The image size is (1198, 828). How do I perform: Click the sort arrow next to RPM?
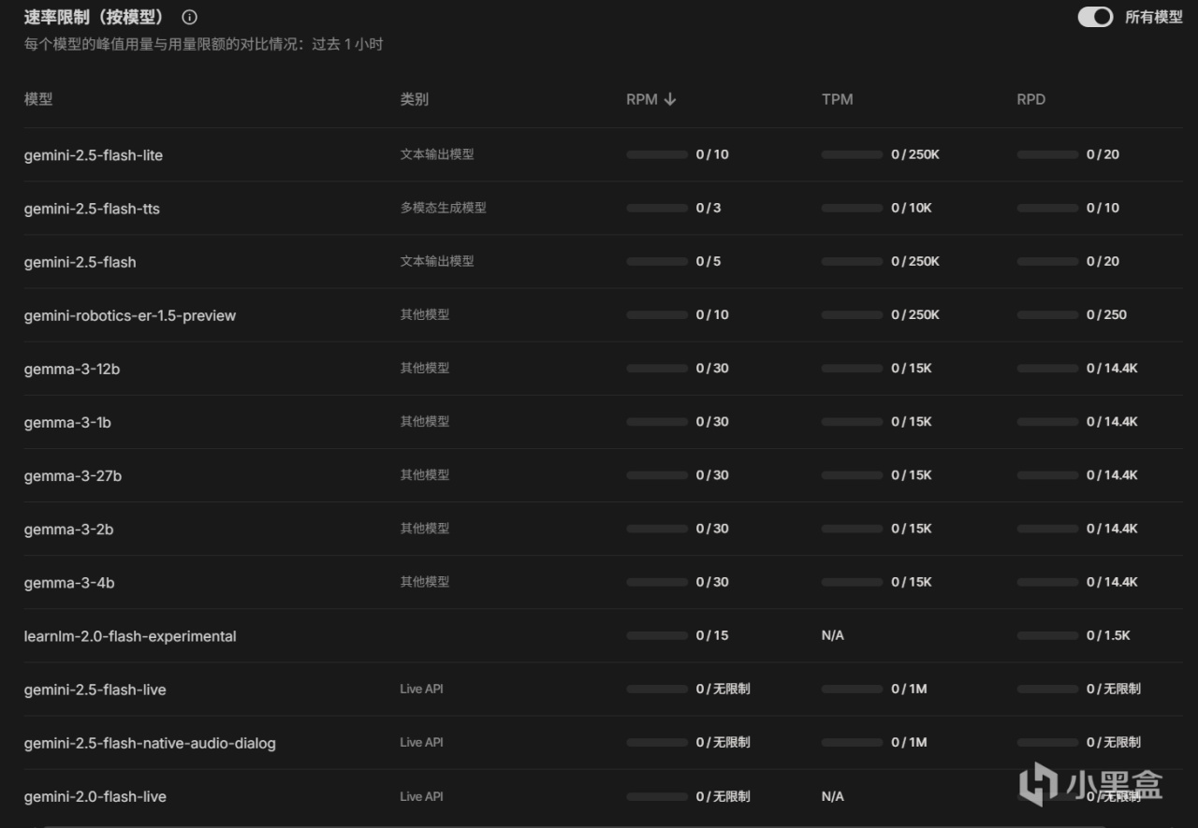[669, 99]
